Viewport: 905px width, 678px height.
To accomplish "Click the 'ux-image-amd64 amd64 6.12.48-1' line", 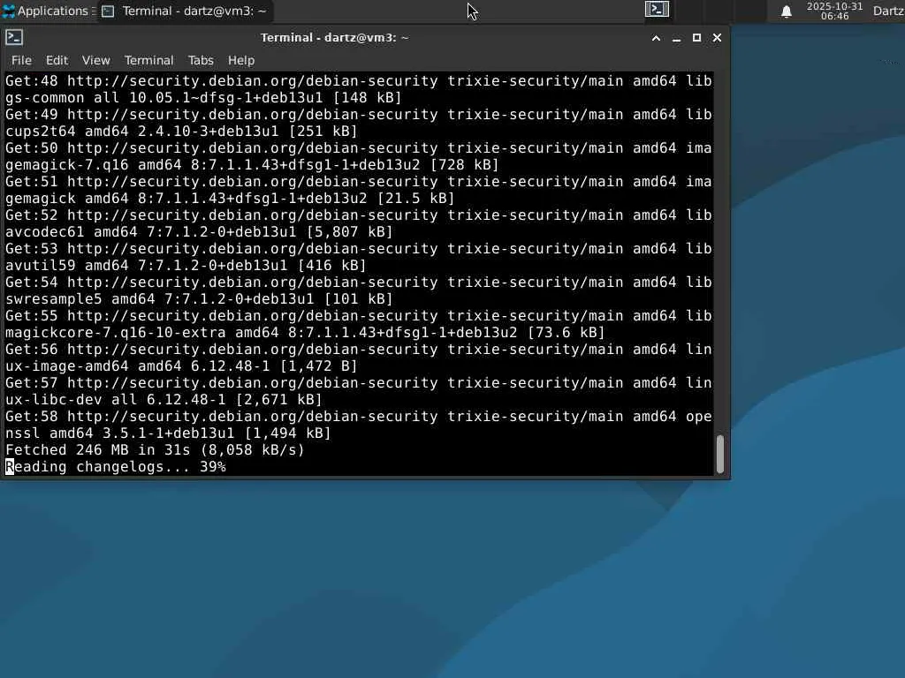I will 181,366.
